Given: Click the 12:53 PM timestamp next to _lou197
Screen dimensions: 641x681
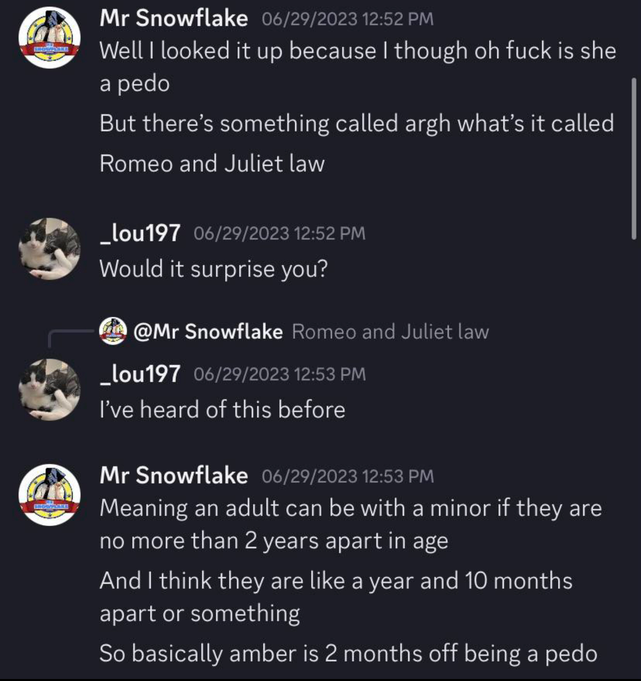Looking at the screenshot, I should (x=279, y=374).
